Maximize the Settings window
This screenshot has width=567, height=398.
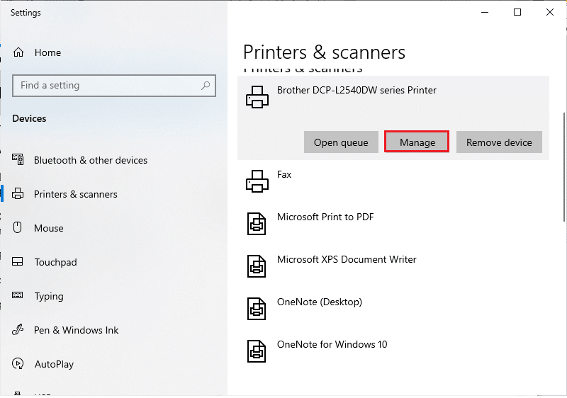pyautogui.click(x=517, y=12)
